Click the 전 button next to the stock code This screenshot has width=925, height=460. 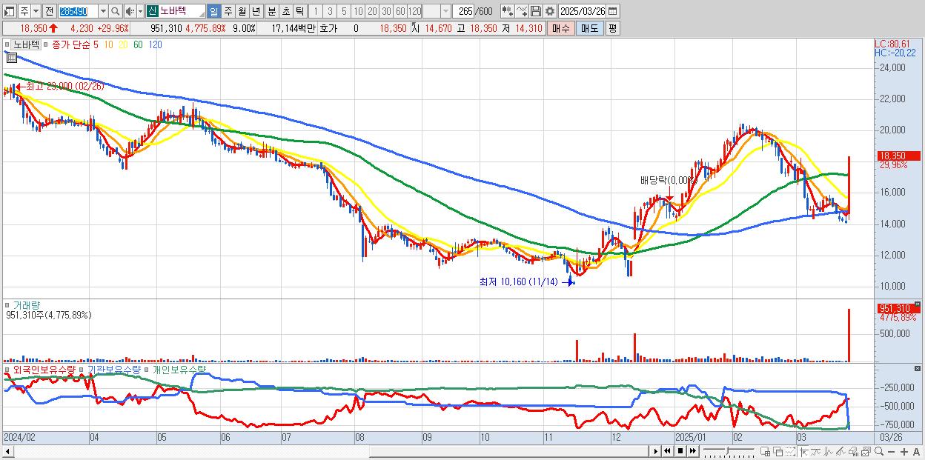click(x=49, y=11)
